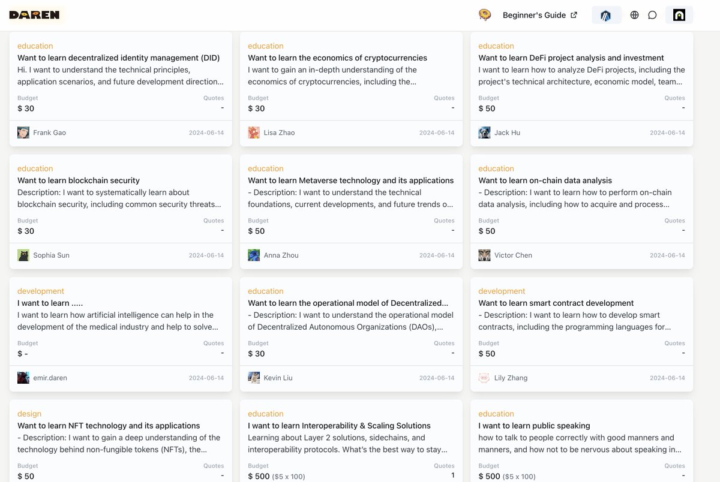The image size is (720, 482).
Task: Click Lily Zhang's avatar
Action: pos(484,378)
